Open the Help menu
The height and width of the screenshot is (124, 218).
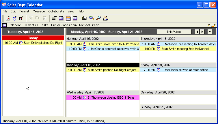tap(81, 11)
